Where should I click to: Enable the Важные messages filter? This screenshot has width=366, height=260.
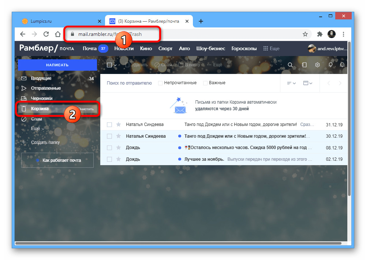click(x=205, y=83)
